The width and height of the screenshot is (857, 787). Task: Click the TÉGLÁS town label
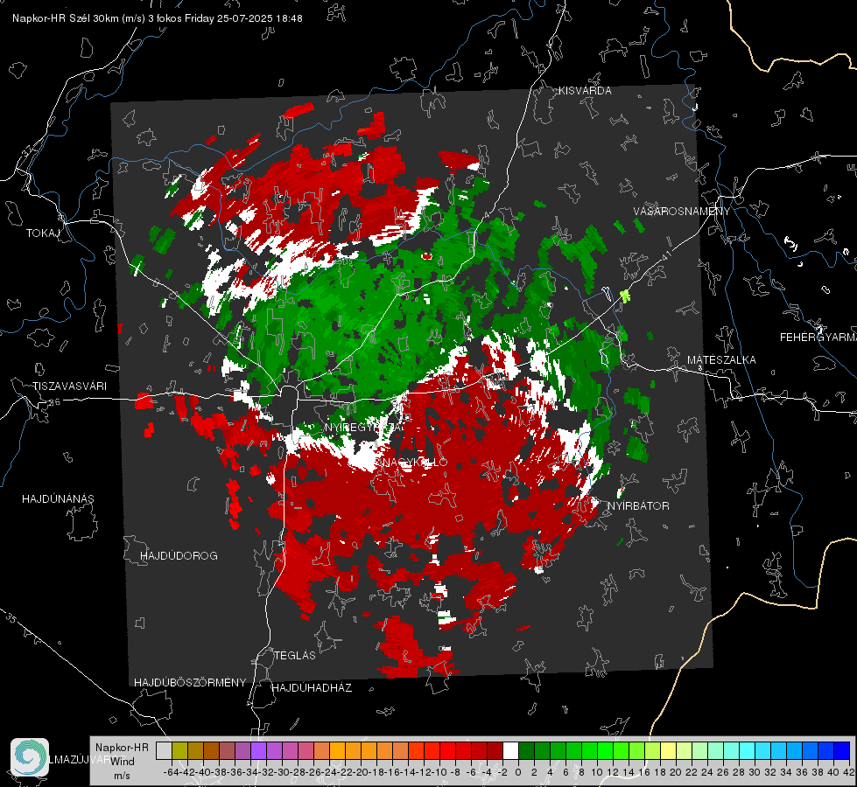[x=295, y=655]
